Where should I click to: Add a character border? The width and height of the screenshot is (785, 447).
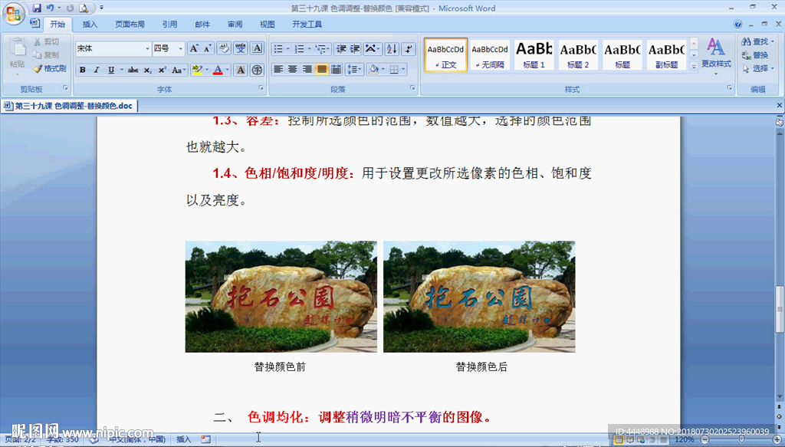(258, 48)
